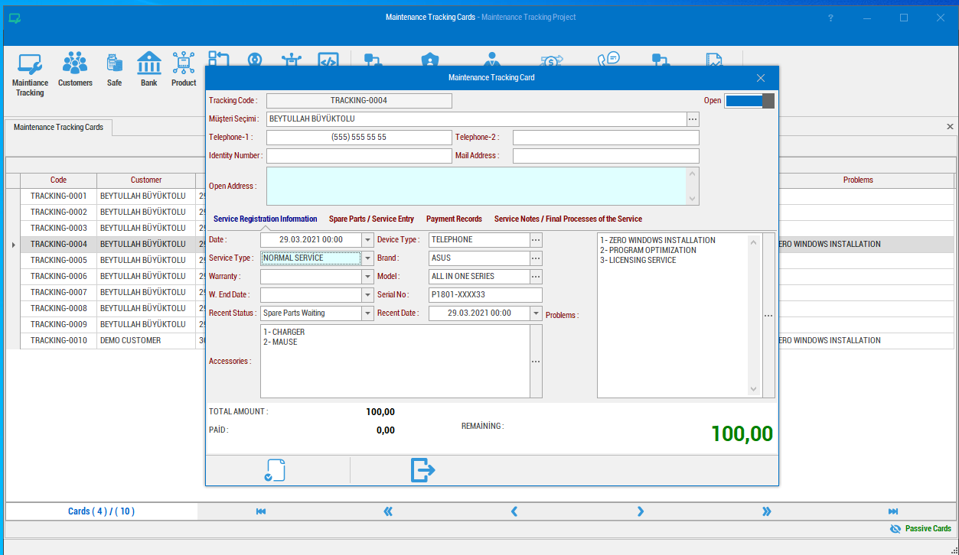Expand the Service Type dropdown

pos(367,258)
